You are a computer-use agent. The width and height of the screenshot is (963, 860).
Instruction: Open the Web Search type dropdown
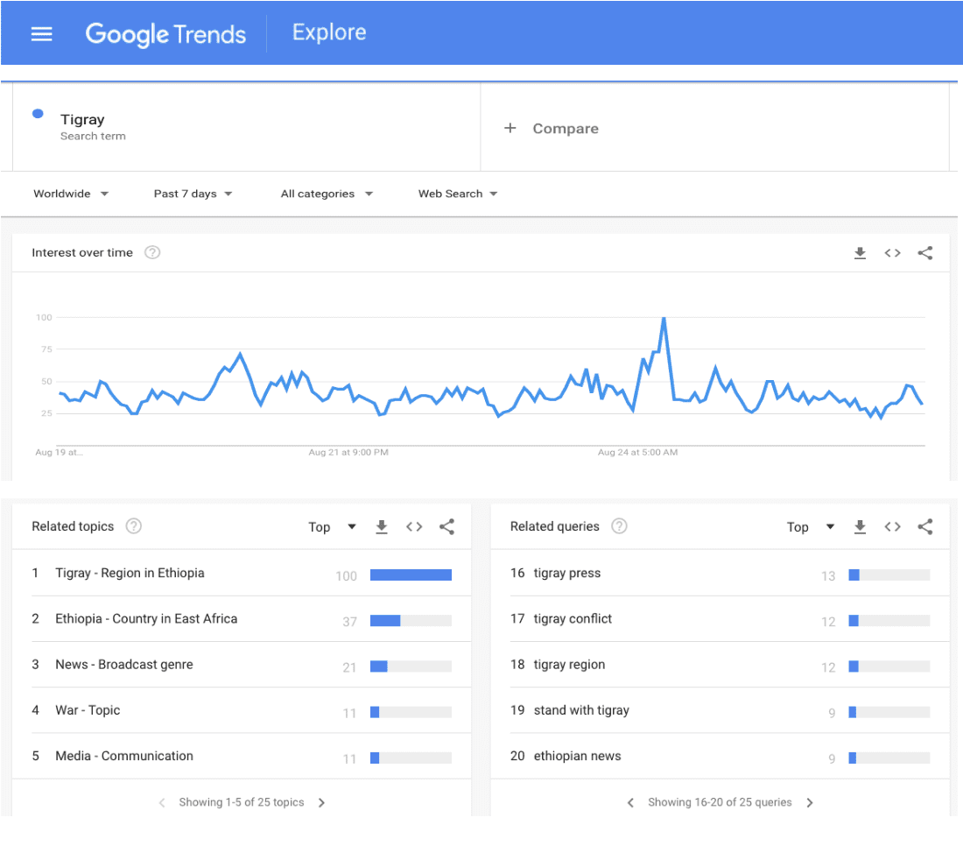(x=457, y=194)
